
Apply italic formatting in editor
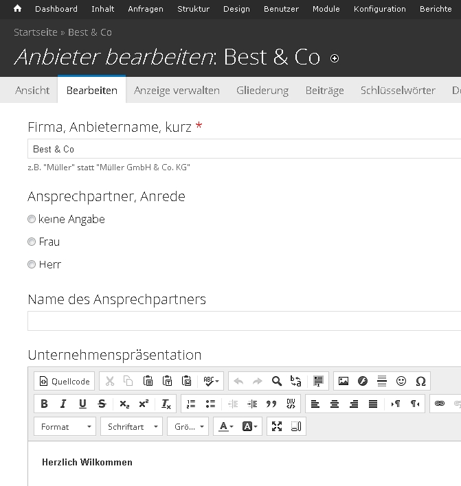point(63,404)
